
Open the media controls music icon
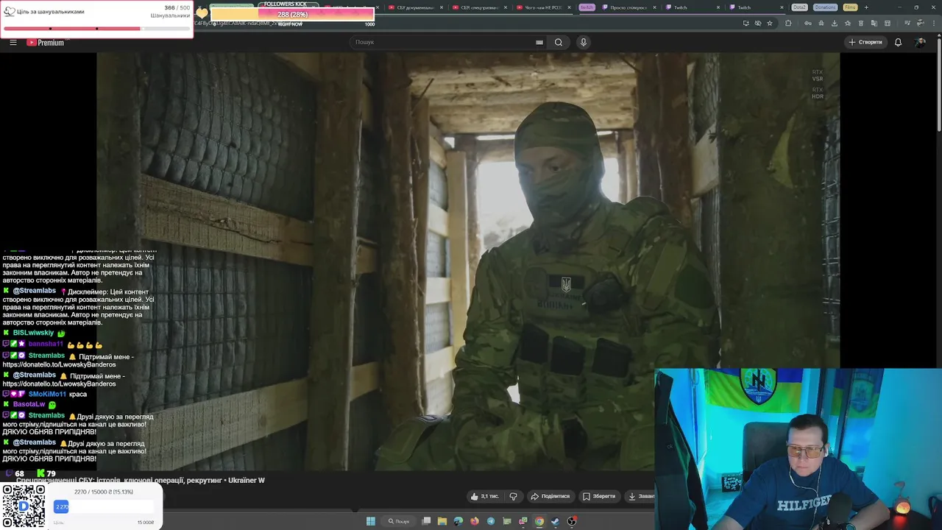(x=907, y=23)
